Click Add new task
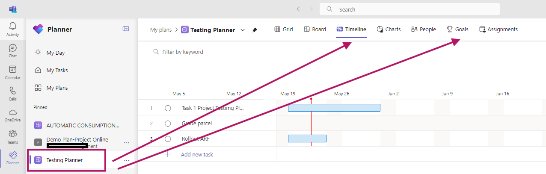Image resolution: width=546 pixels, height=174 pixels. click(197, 154)
